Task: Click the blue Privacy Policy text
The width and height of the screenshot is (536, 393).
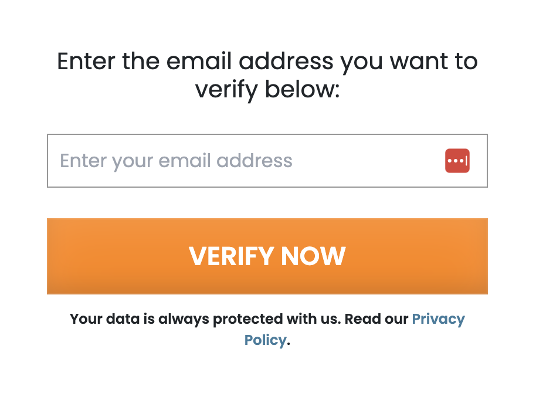Action: 438,319
